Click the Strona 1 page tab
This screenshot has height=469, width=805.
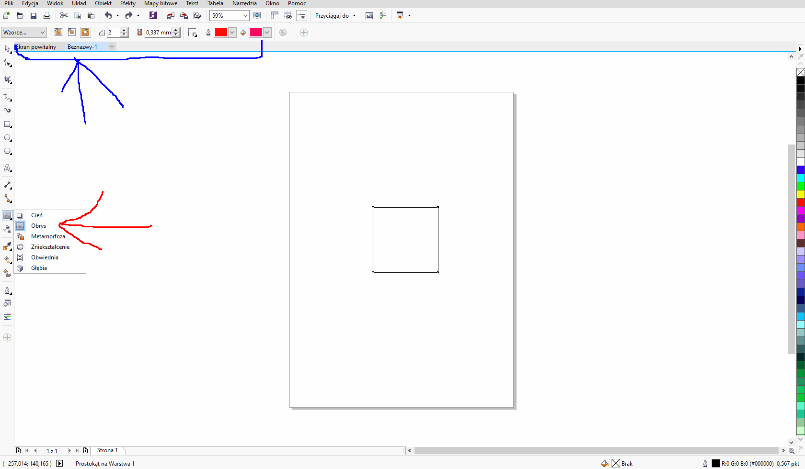click(x=107, y=450)
